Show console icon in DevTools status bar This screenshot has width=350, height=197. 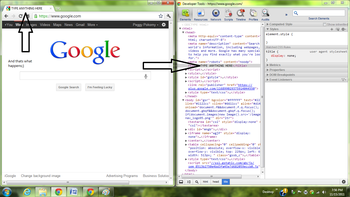(189, 182)
